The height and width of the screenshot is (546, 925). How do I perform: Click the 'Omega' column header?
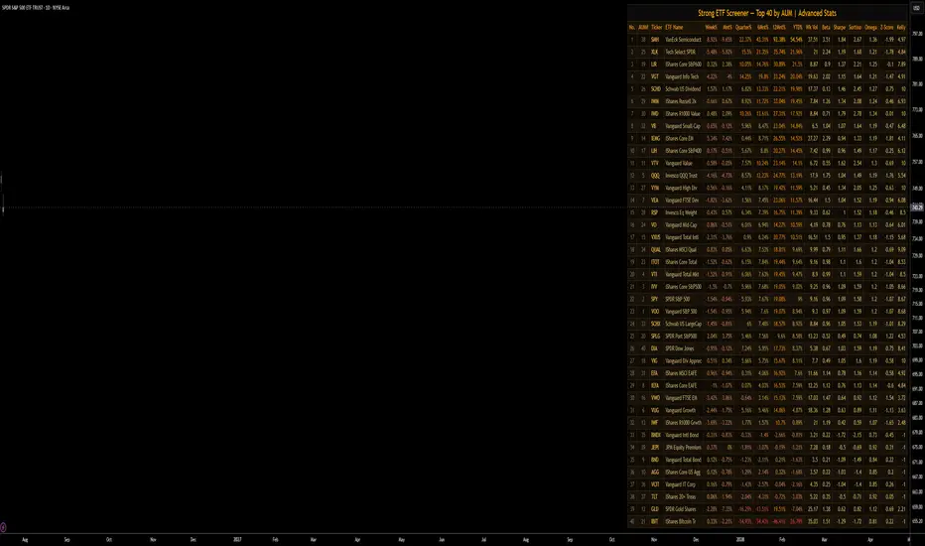[x=870, y=27]
